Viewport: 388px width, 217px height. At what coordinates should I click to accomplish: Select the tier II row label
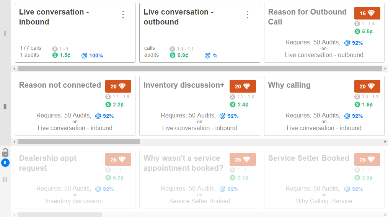tap(5, 106)
